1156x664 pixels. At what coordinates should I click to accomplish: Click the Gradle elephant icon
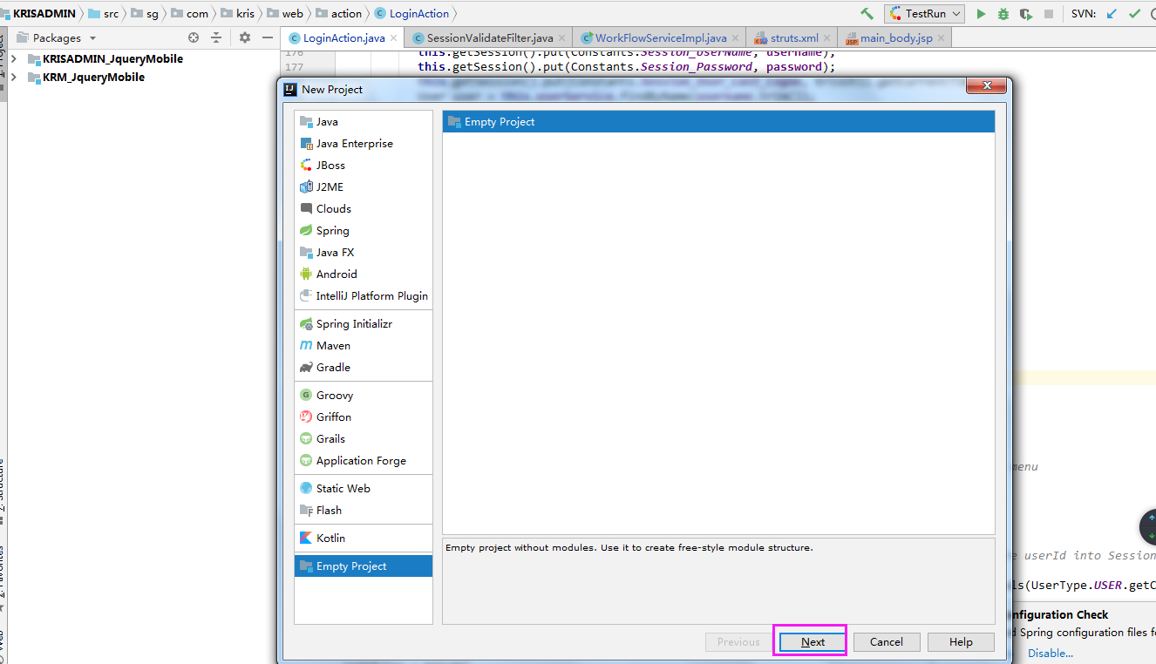pyautogui.click(x=306, y=367)
